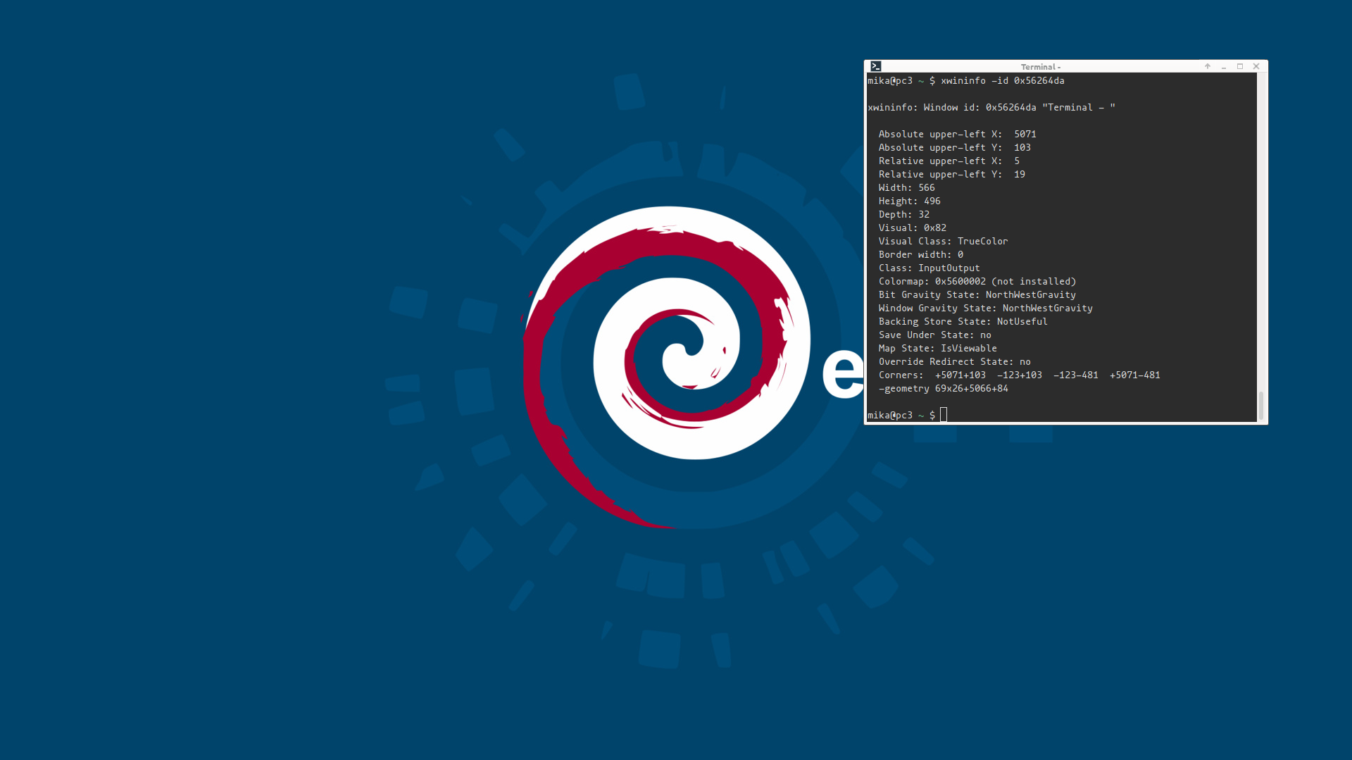Click the Colormap 0x5600002 line
1352x760 pixels.
[977, 282]
